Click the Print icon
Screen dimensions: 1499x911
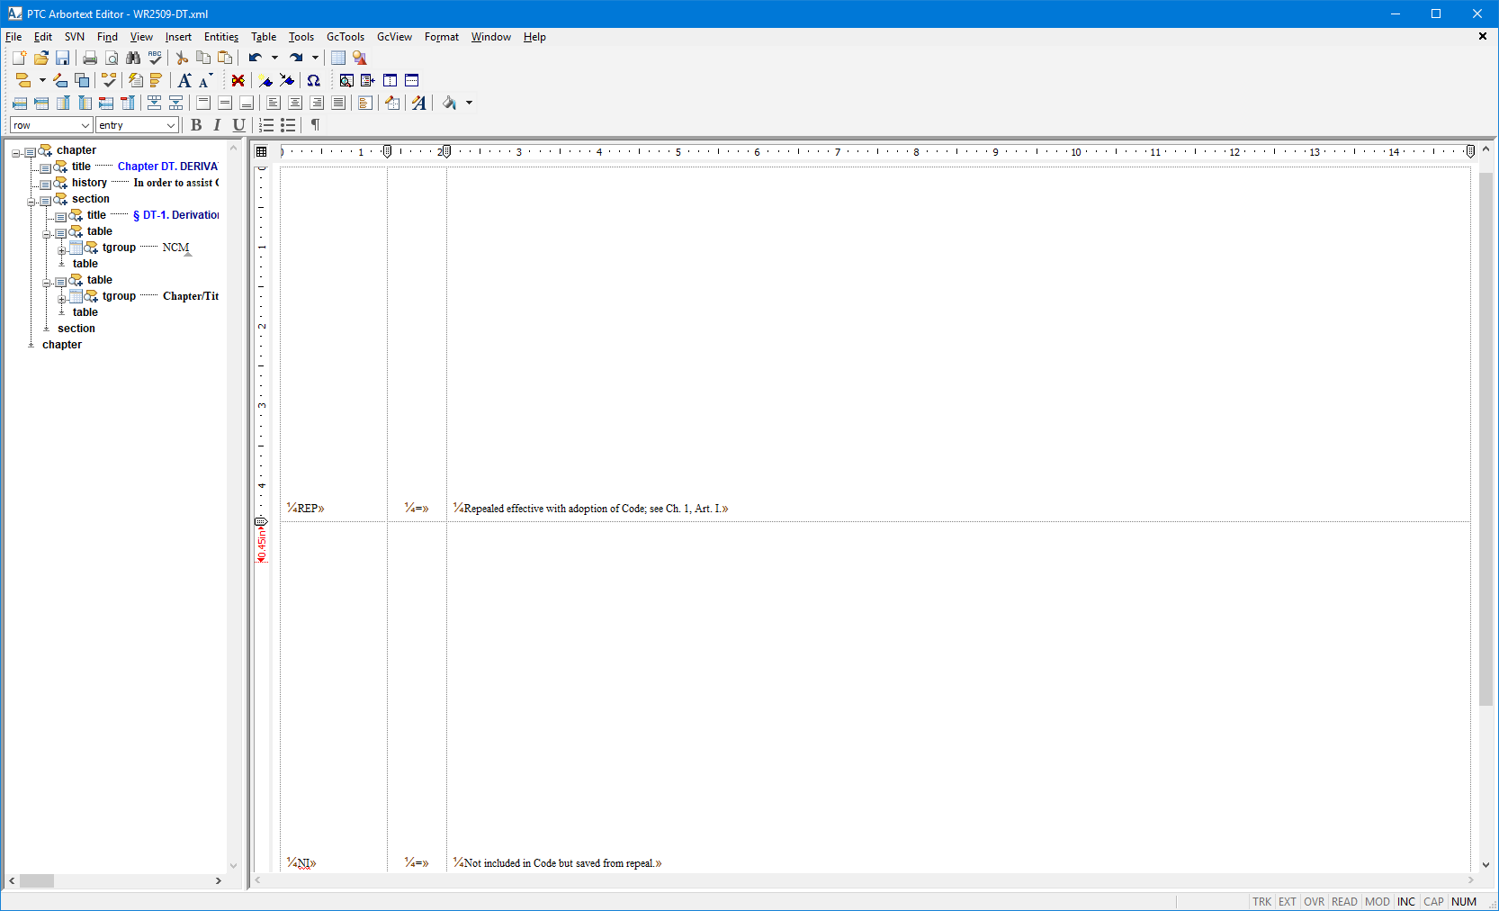click(x=90, y=58)
